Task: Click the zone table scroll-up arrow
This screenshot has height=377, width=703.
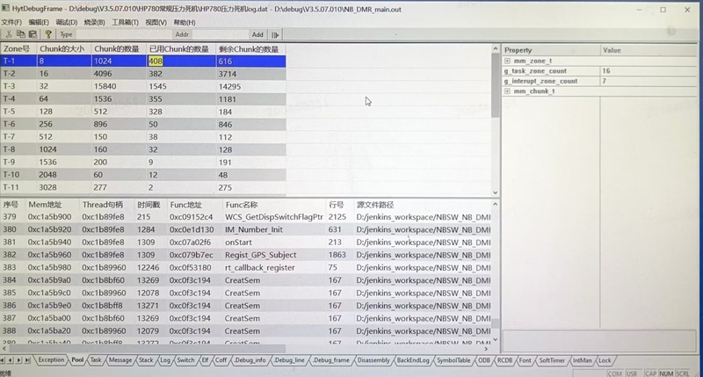Action: pyautogui.click(x=495, y=48)
